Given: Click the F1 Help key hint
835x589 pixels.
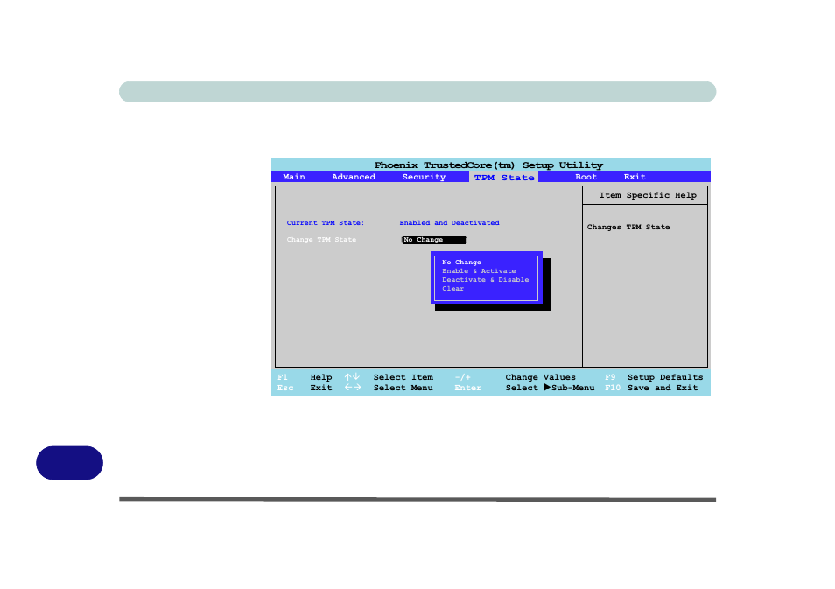Looking at the screenshot, I should pyautogui.click(x=283, y=377).
